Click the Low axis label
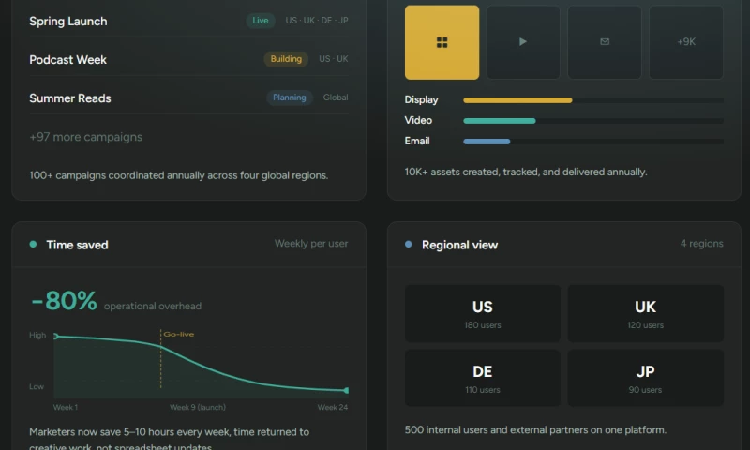 point(37,386)
